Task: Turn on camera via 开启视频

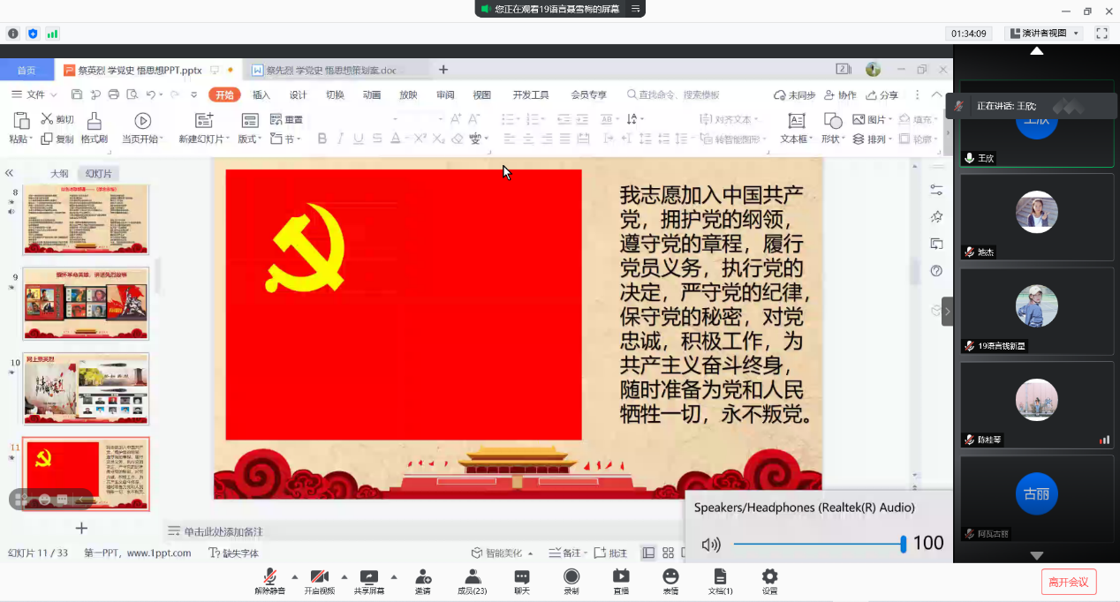Action: point(320,576)
